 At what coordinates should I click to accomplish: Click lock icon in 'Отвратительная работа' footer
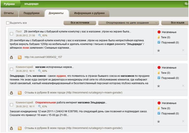pos(11,128)
